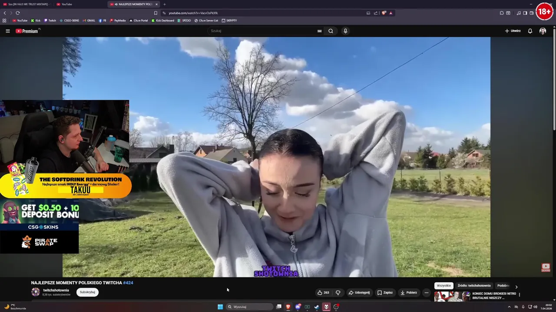Image resolution: width=556 pixels, height=312 pixels.
Task: Open the YouTube bookmark
Action: pyautogui.click(x=20, y=20)
